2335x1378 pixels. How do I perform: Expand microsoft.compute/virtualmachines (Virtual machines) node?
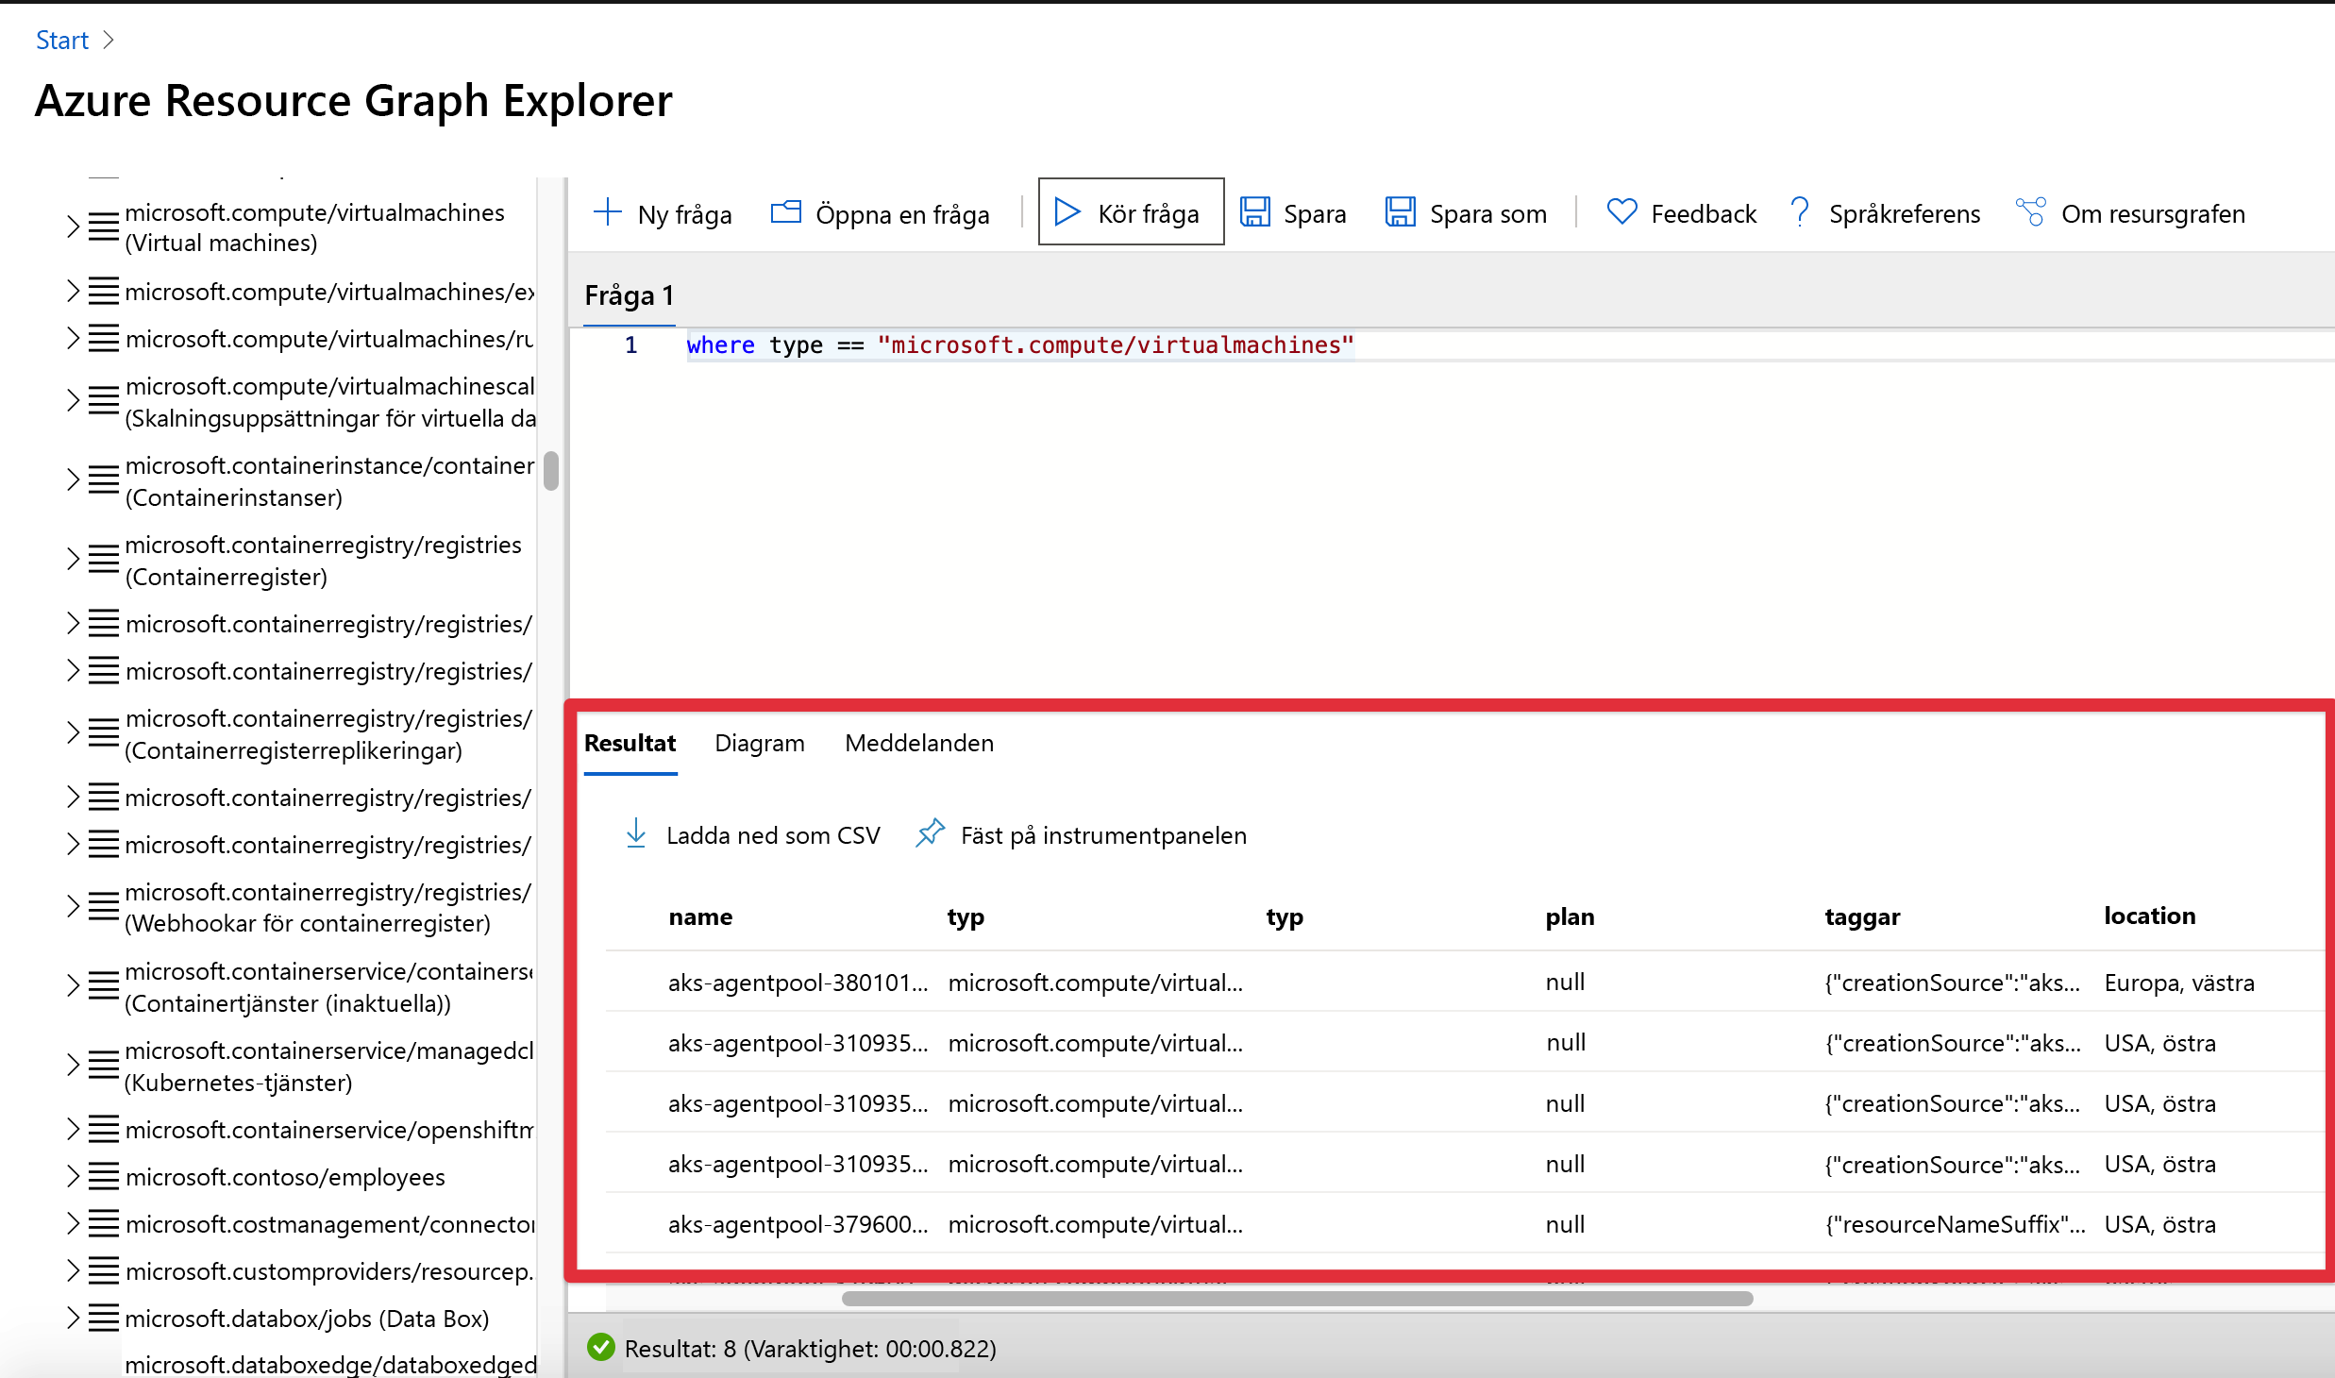[x=73, y=227]
